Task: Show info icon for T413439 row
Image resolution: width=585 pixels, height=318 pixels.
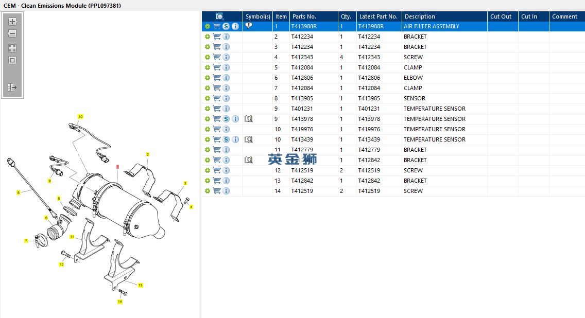Action: pyautogui.click(x=235, y=139)
